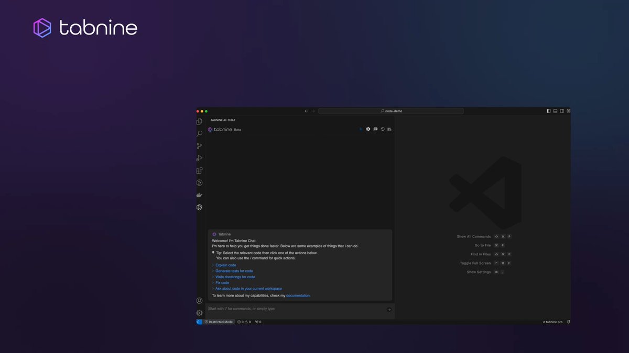The width and height of the screenshot is (629, 353).
Task: Open the Search view in activity bar
Action: [x=199, y=134]
